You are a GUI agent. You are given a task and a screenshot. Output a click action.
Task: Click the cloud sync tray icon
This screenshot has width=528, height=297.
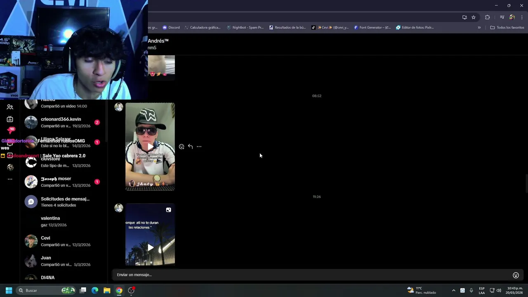[462, 290]
